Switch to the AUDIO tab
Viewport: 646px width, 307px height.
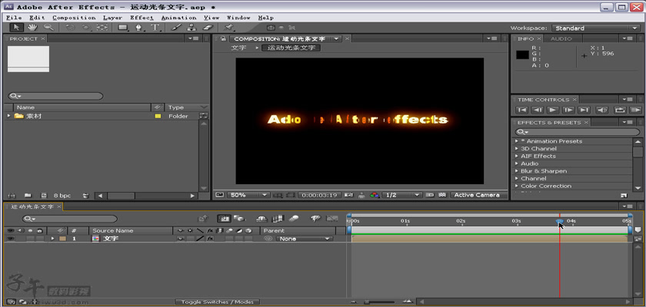(561, 38)
